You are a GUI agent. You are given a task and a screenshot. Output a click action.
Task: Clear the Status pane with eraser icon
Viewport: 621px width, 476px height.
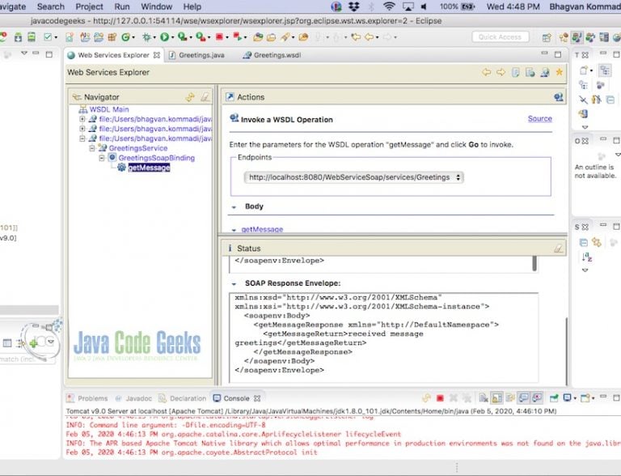tap(558, 249)
